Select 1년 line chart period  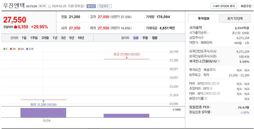coord(55,38)
